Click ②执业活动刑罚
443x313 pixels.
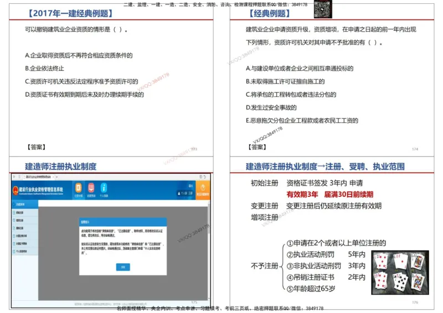click(x=310, y=254)
